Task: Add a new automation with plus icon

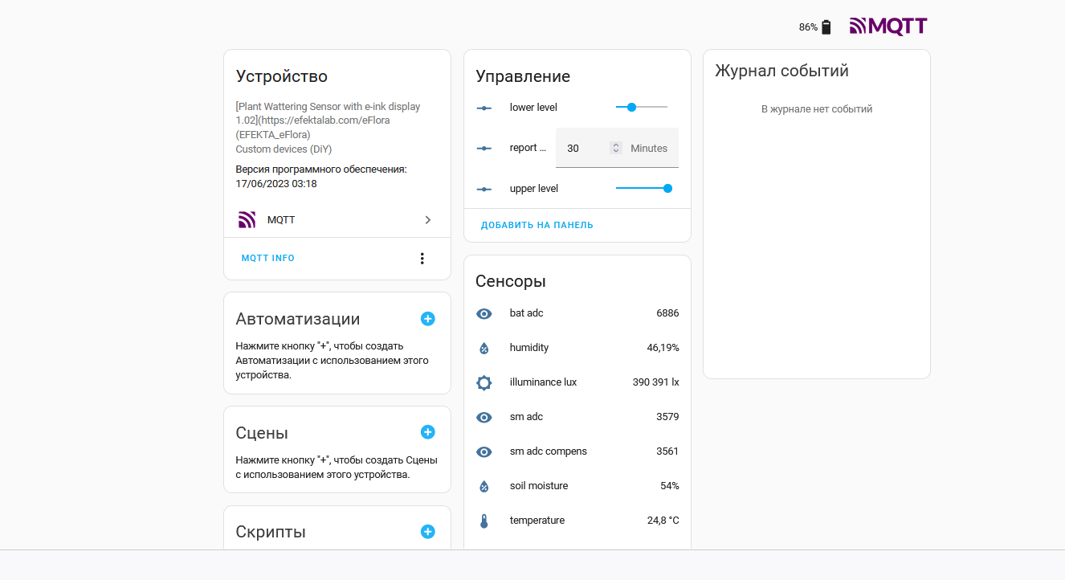Action: coord(428,319)
